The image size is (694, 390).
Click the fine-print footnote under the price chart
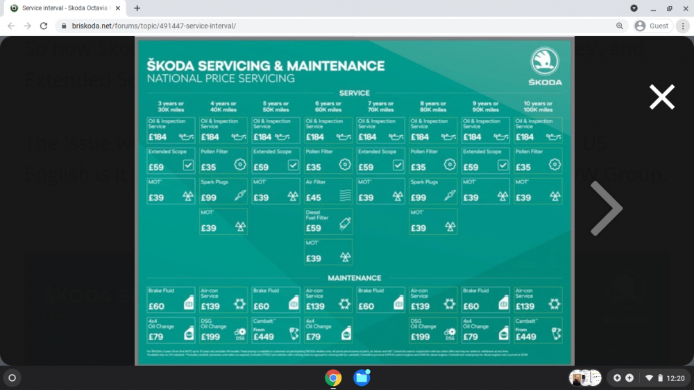337,353
